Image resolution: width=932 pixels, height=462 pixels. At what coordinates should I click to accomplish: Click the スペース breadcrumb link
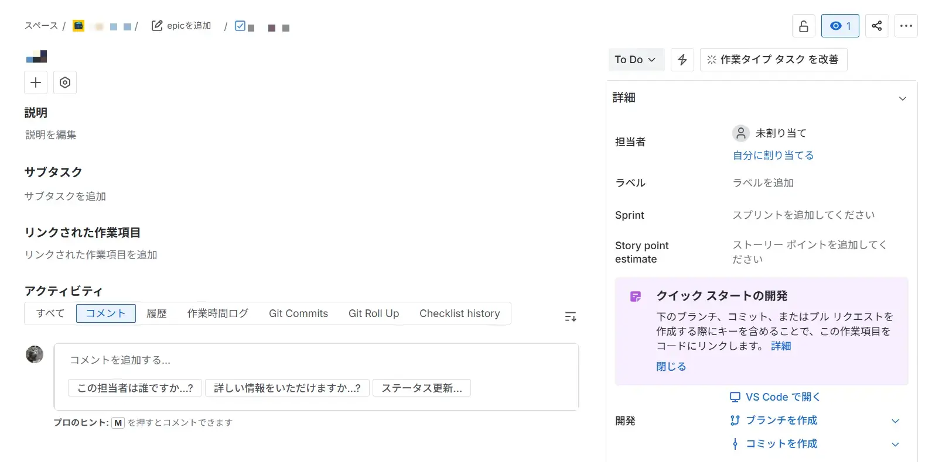coord(41,26)
